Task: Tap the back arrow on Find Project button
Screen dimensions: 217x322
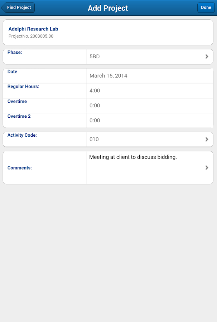Action: [x=5, y=7]
